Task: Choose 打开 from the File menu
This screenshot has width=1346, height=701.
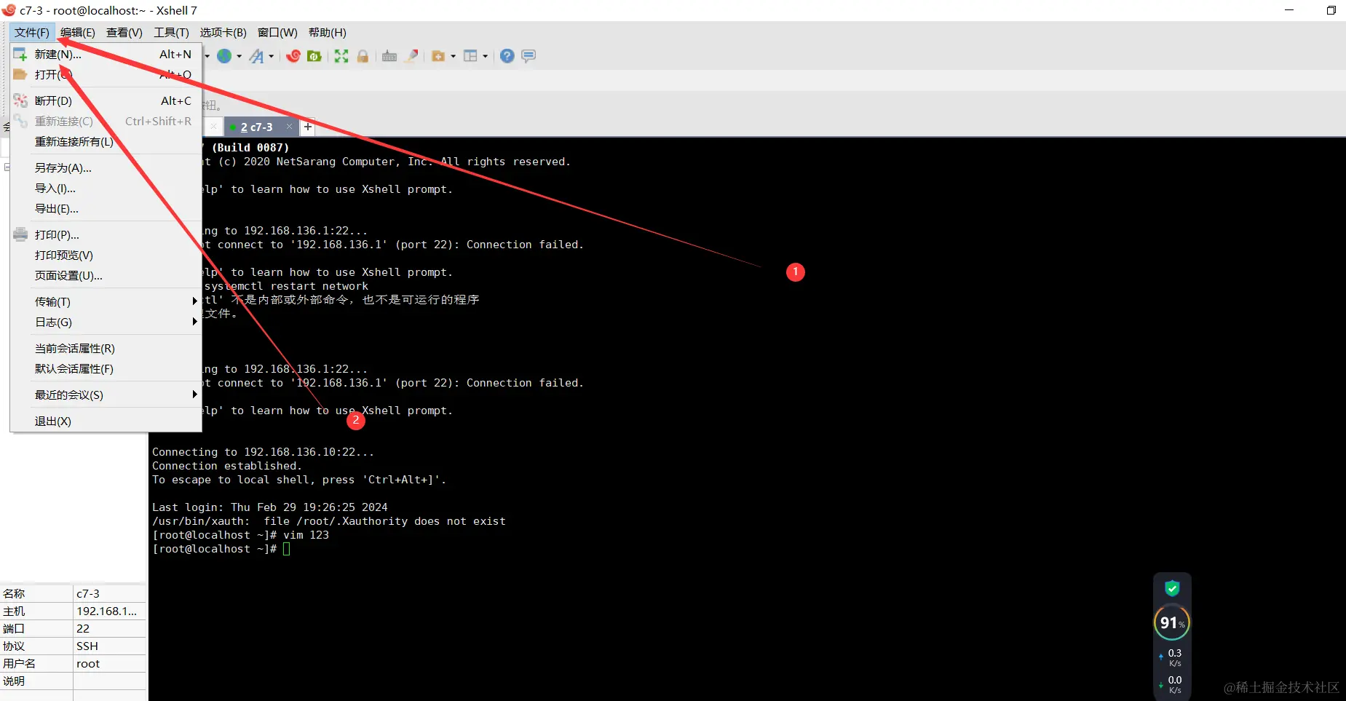Action: [x=106, y=75]
